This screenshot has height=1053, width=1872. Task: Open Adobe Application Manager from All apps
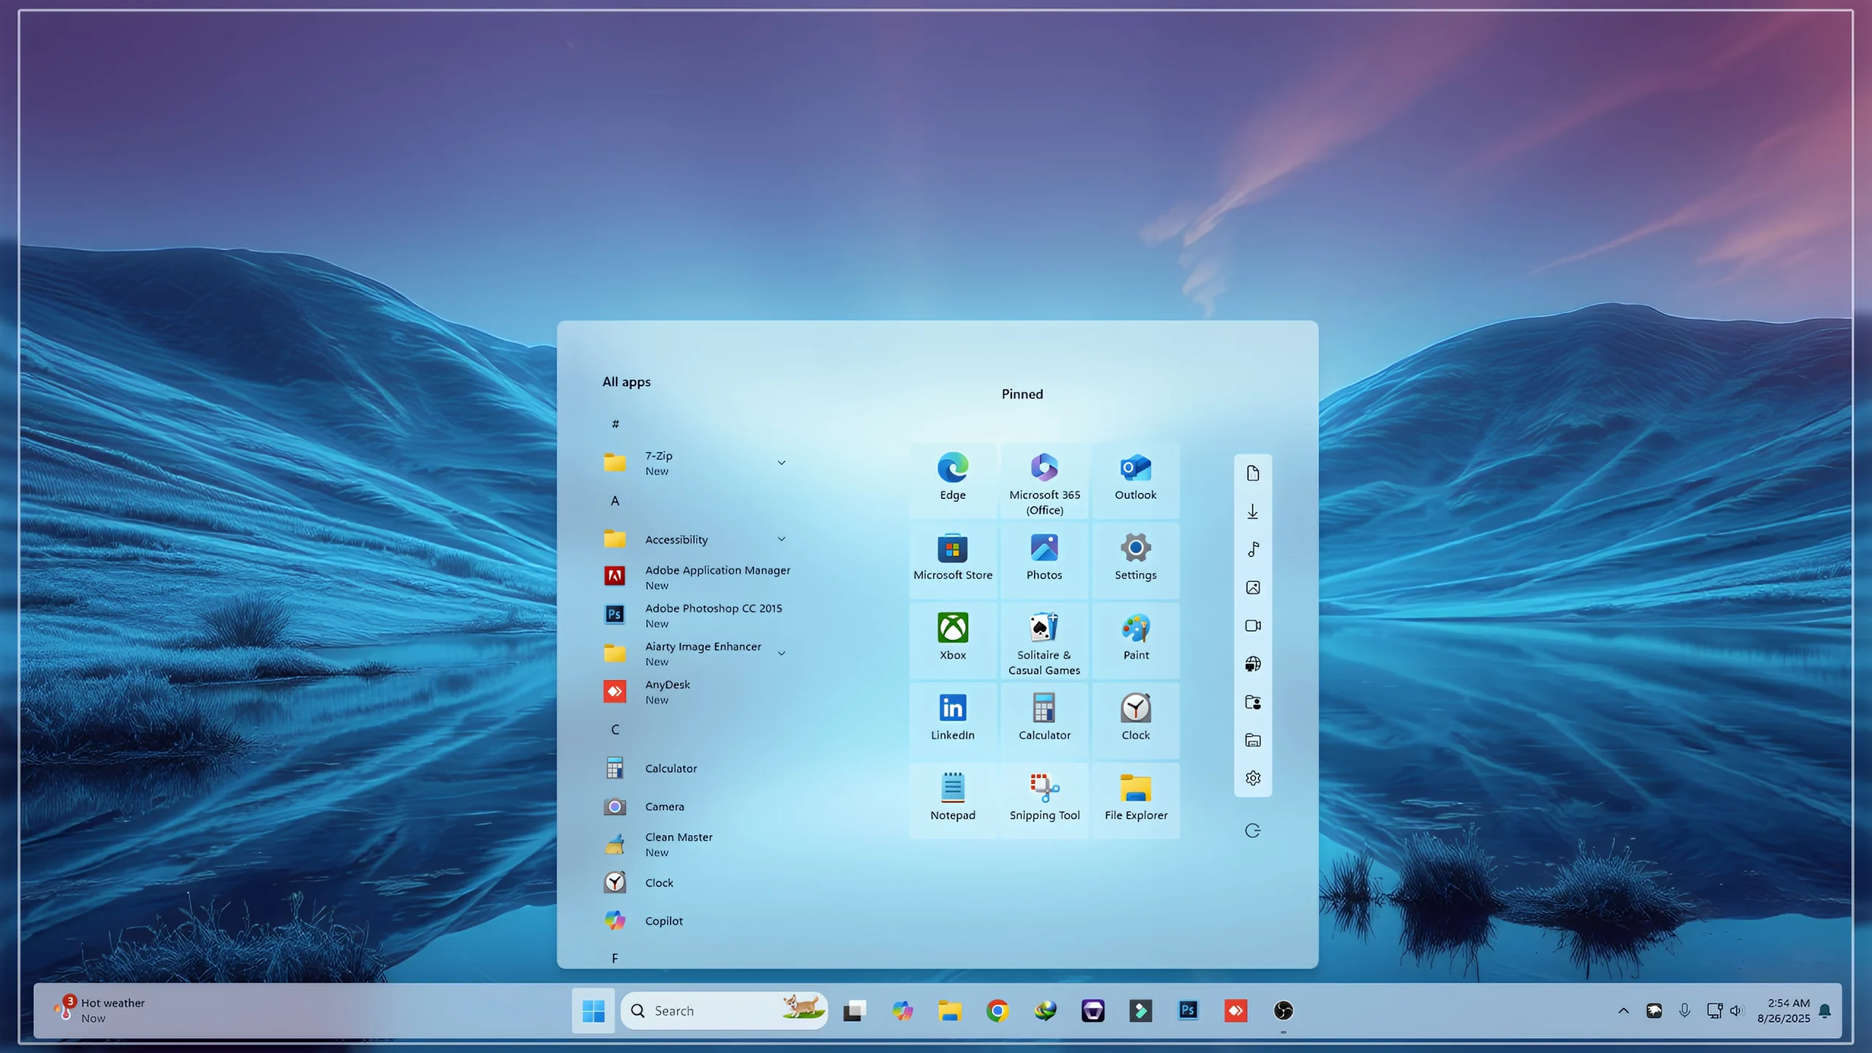coord(698,577)
